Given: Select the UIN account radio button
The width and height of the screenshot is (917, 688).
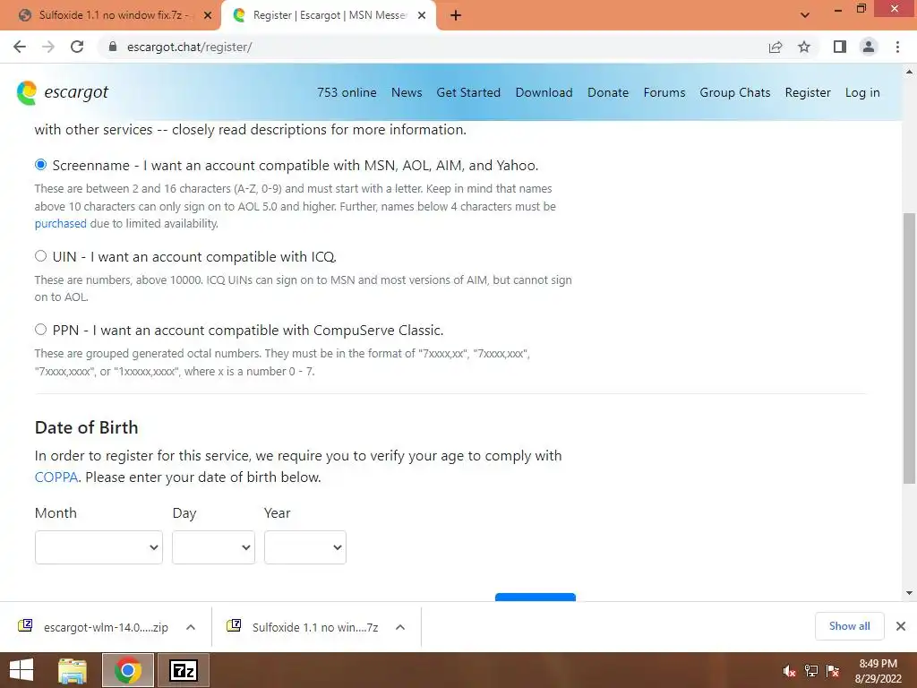Looking at the screenshot, I should tap(40, 256).
